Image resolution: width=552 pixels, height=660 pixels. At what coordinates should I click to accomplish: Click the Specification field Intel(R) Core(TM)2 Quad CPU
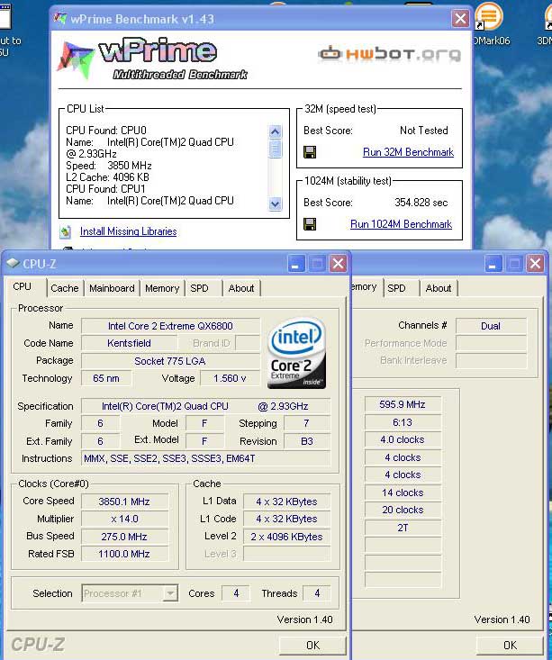(x=205, y=406)
